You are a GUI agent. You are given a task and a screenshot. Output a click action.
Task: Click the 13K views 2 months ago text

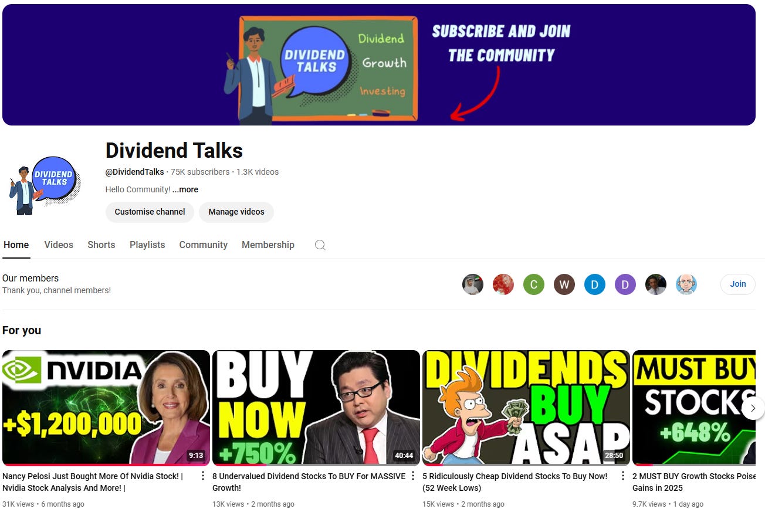(253, 504)
